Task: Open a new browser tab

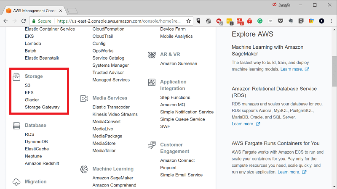Action: (x=72, y=11)
